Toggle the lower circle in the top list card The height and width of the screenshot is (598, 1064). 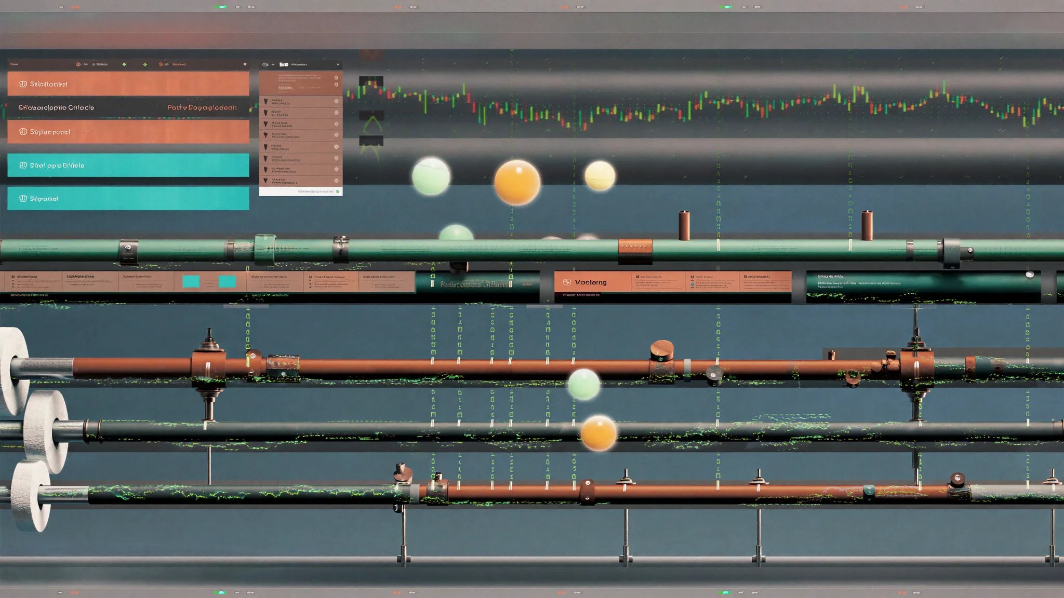tap(336, 85)
